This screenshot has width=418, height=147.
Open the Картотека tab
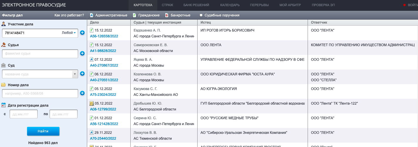pyautogui.click(x=143, y=5)
